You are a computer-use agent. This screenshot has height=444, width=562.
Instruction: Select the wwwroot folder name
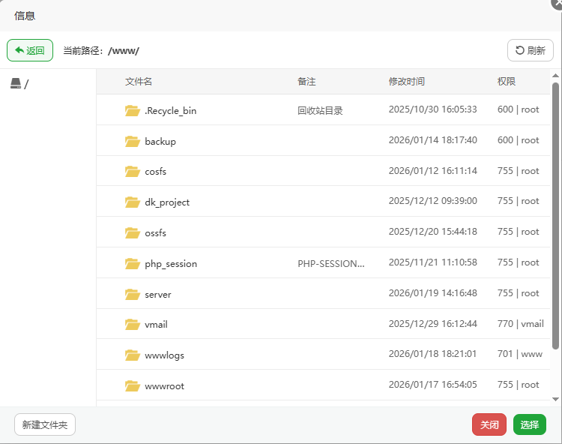pos(165,386)
